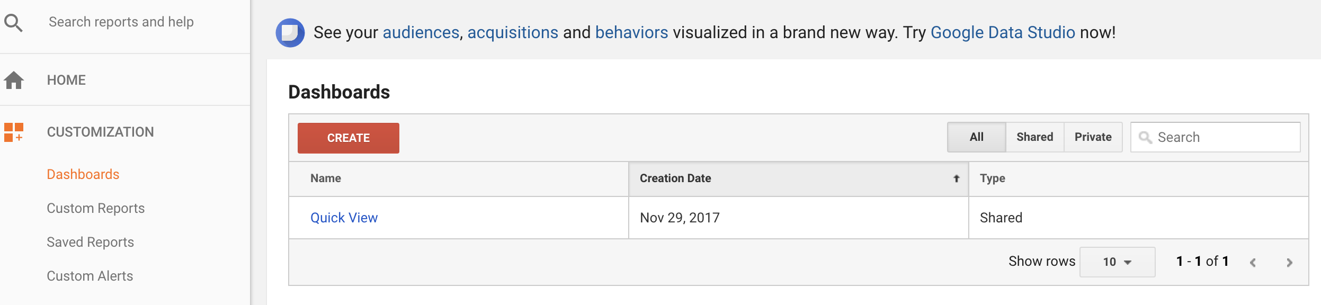Focus the Search reports and help field
The height and width of the screenshot is (305, 1321).
coord(121,22)
